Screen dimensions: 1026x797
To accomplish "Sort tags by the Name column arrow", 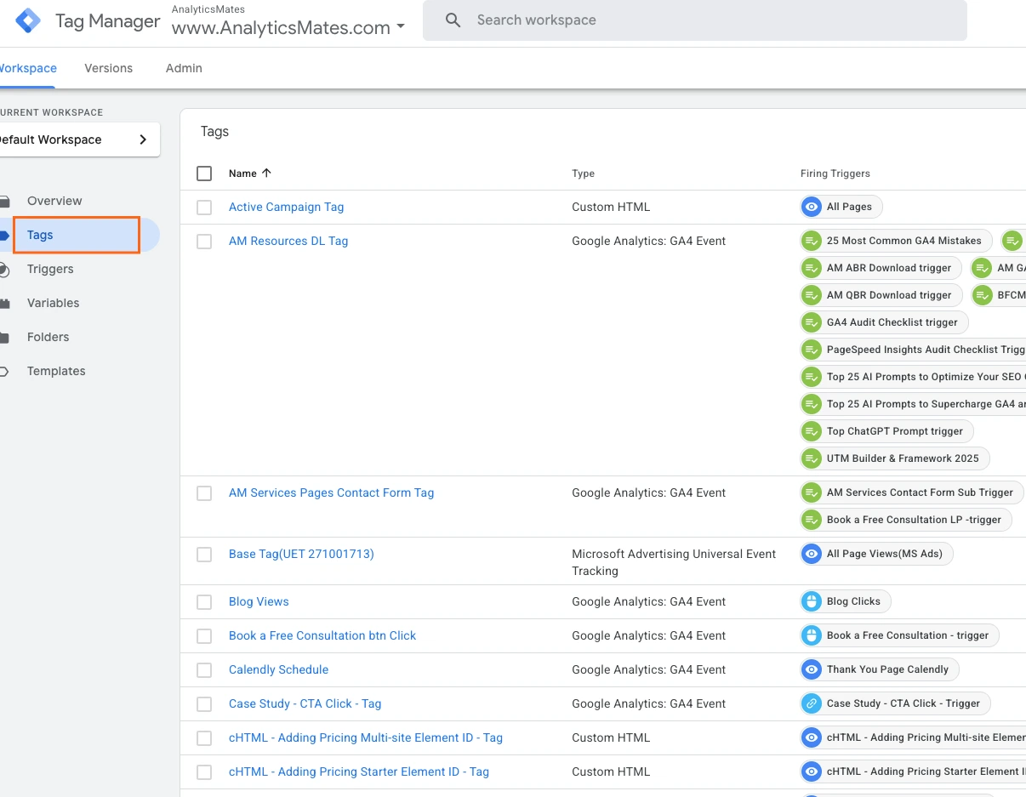I will click(266, 173).
